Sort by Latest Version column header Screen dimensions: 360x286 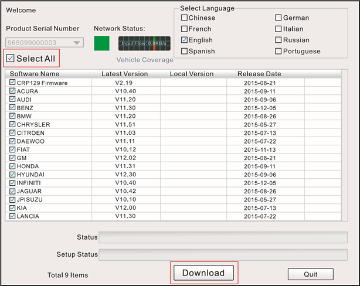click(x=125, y=74)
